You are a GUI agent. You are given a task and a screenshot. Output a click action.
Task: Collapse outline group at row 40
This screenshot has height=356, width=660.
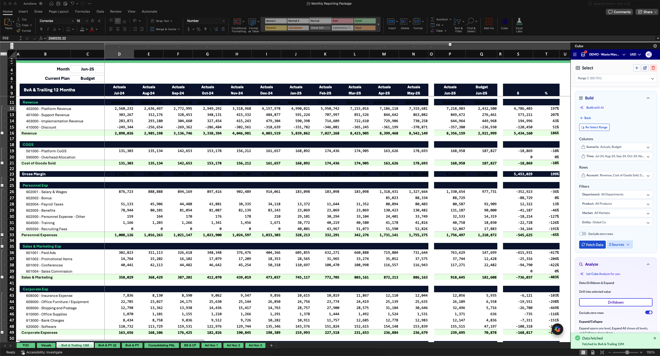[x=2, y=277]
